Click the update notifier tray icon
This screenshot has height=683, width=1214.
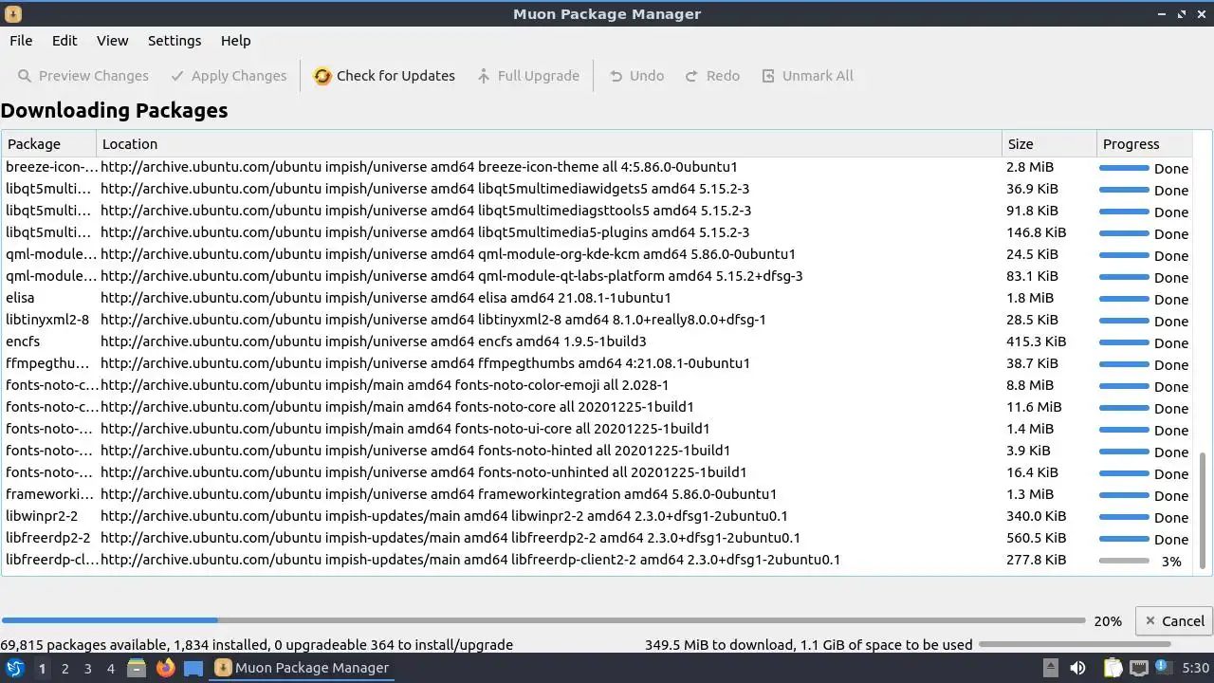click(x=1163, y=668)
